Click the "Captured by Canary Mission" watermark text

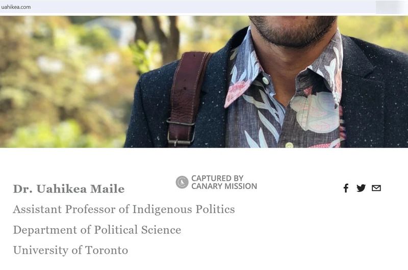point(224,182)
